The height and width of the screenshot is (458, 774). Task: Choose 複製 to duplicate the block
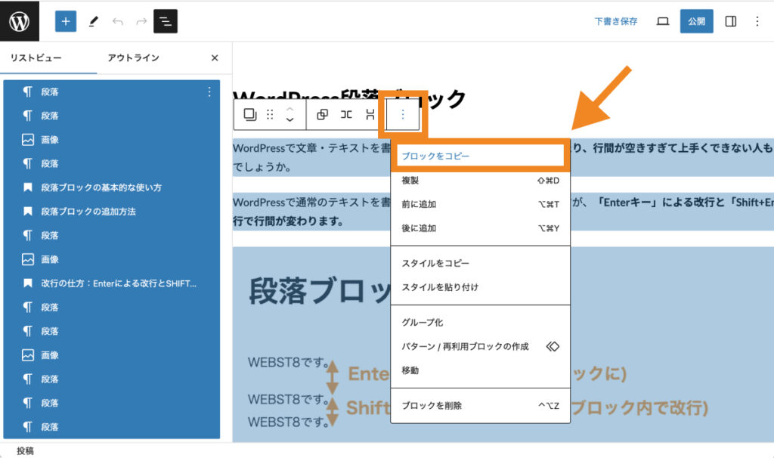[408, 180]
